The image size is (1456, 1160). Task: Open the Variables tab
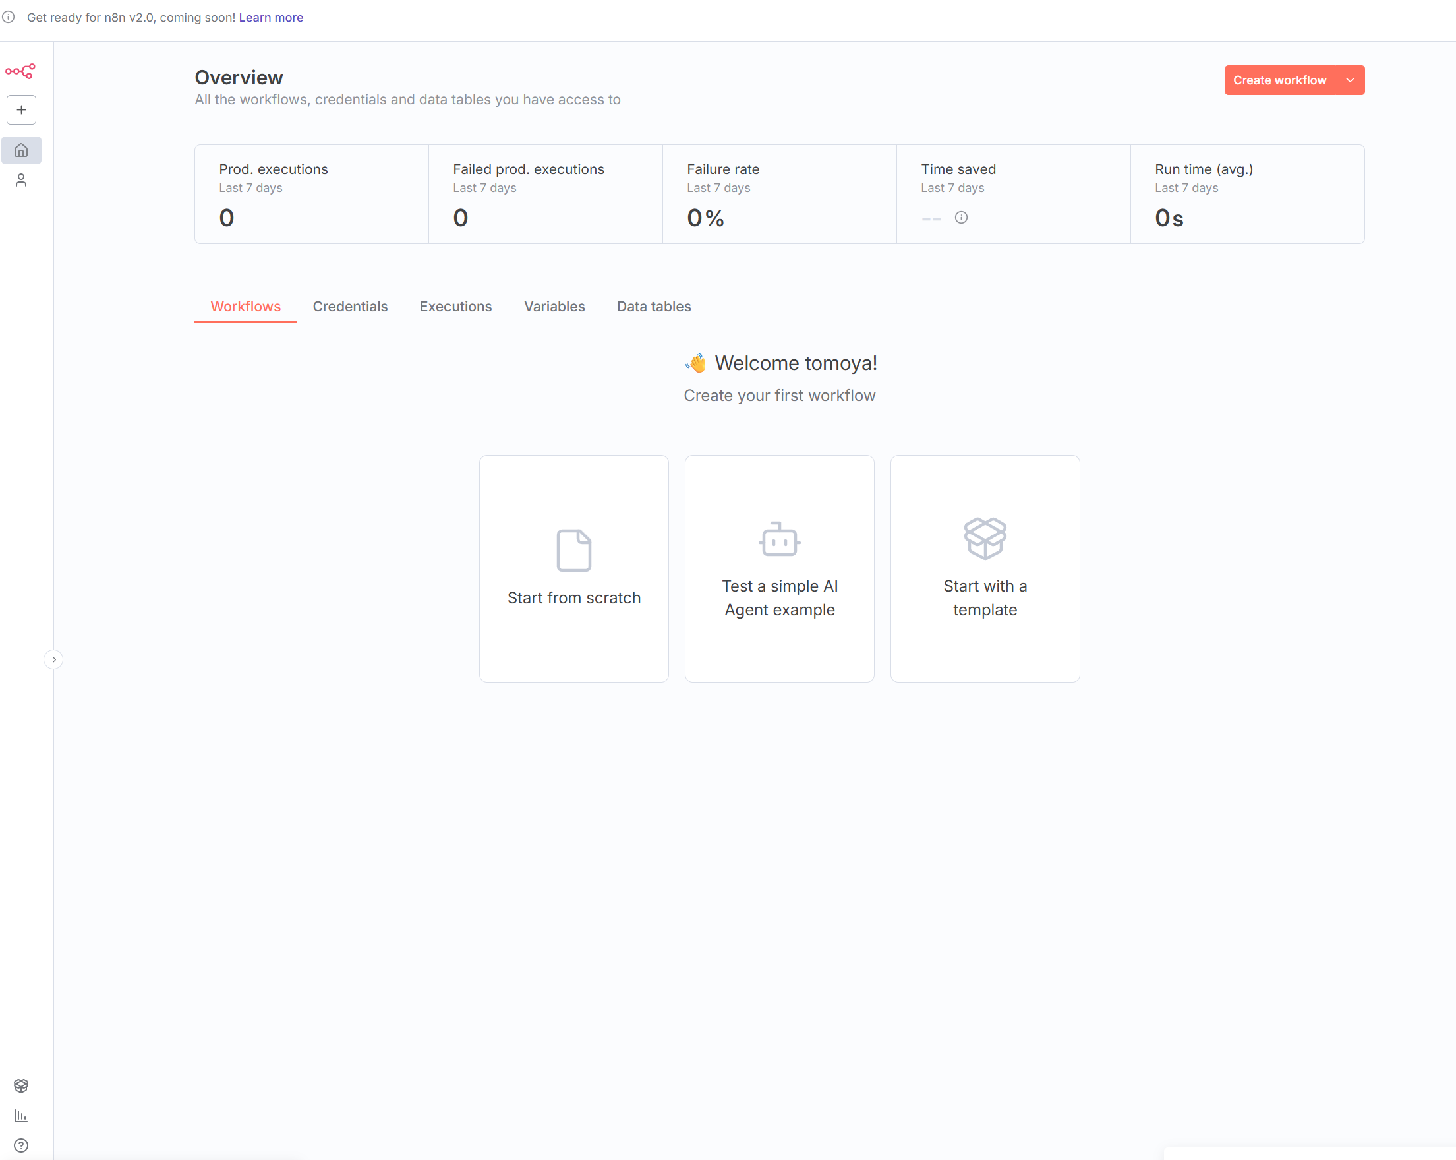coord(554,307)
